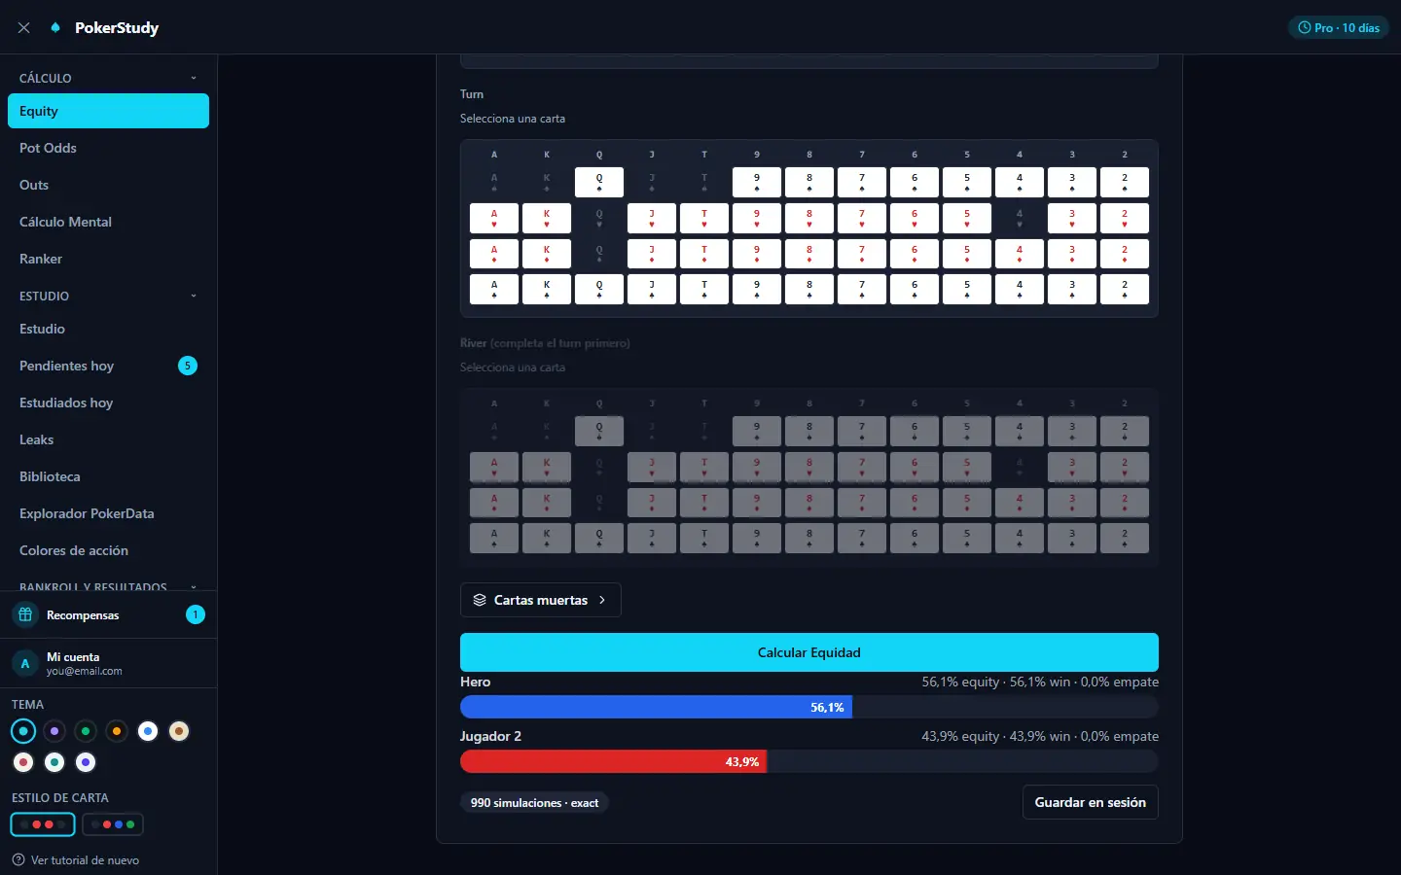Click the Mi cuenta avatar icon
Screen dimensions: 1401x875
25,663
